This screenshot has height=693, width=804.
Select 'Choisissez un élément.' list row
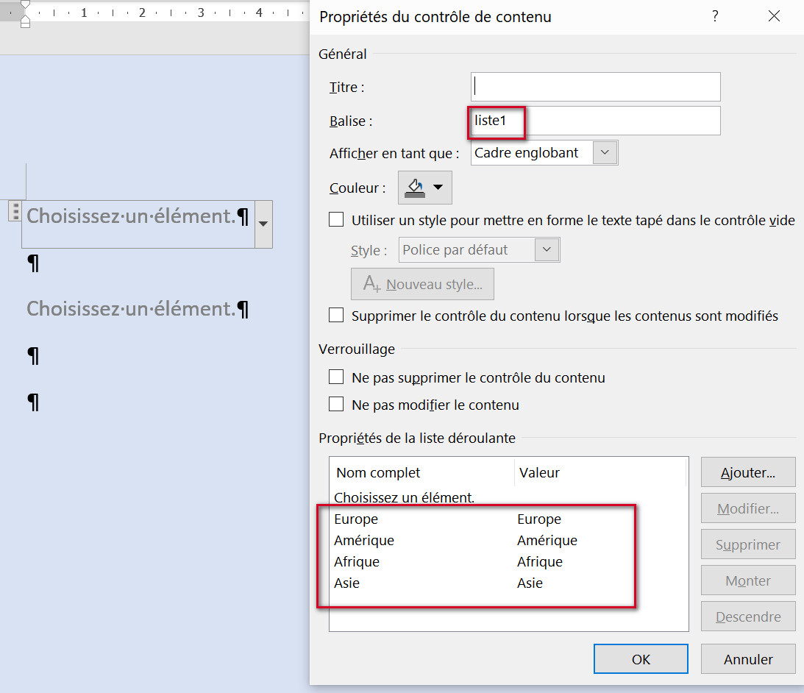click(404, 498)
